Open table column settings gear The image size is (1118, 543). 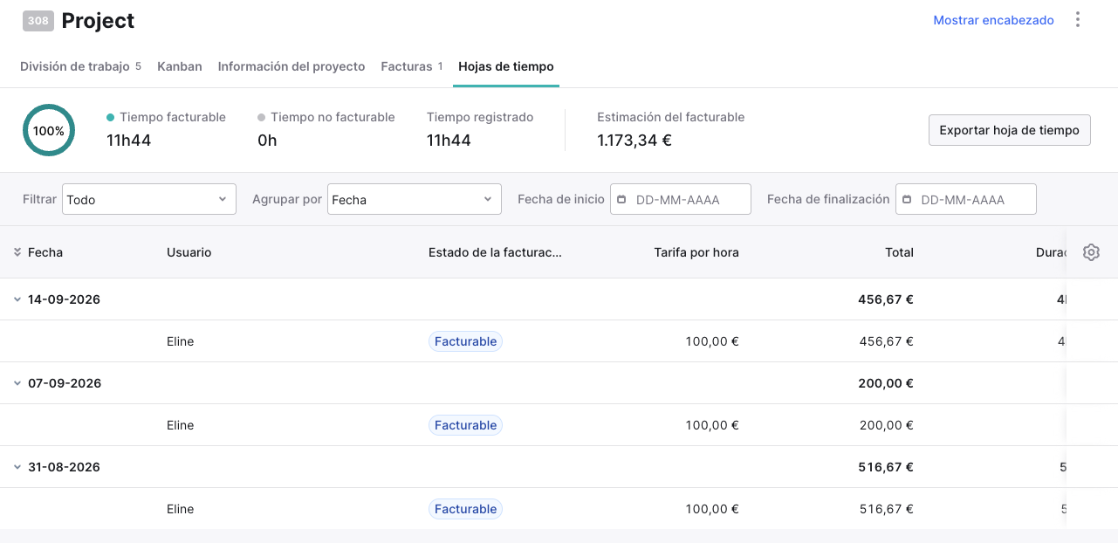pos(1091,252)
